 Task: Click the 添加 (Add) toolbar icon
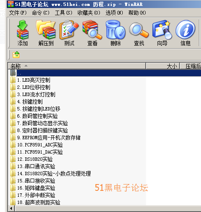[22, 33]
